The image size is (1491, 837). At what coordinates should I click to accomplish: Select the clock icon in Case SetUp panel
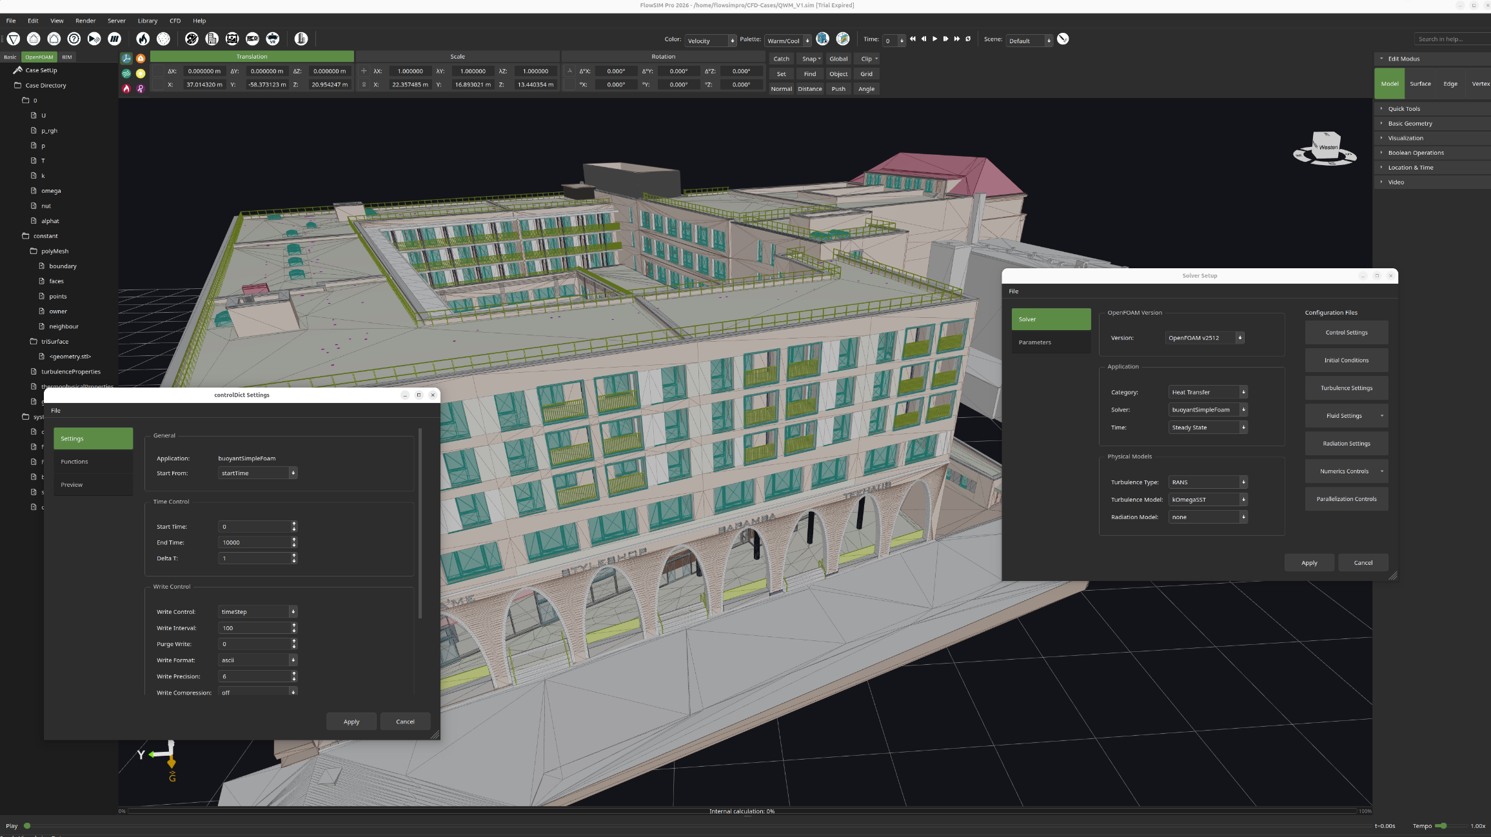[x=126, y=58]
